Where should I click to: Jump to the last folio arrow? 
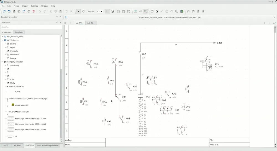point(269,23)
